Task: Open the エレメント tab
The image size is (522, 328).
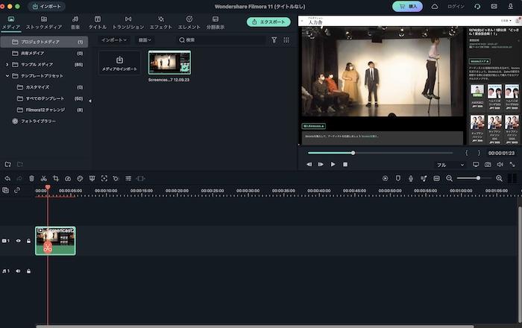Action: [x=189, y=22]
